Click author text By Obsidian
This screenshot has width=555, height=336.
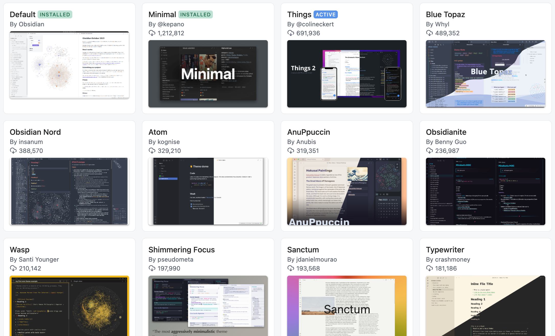27,24
